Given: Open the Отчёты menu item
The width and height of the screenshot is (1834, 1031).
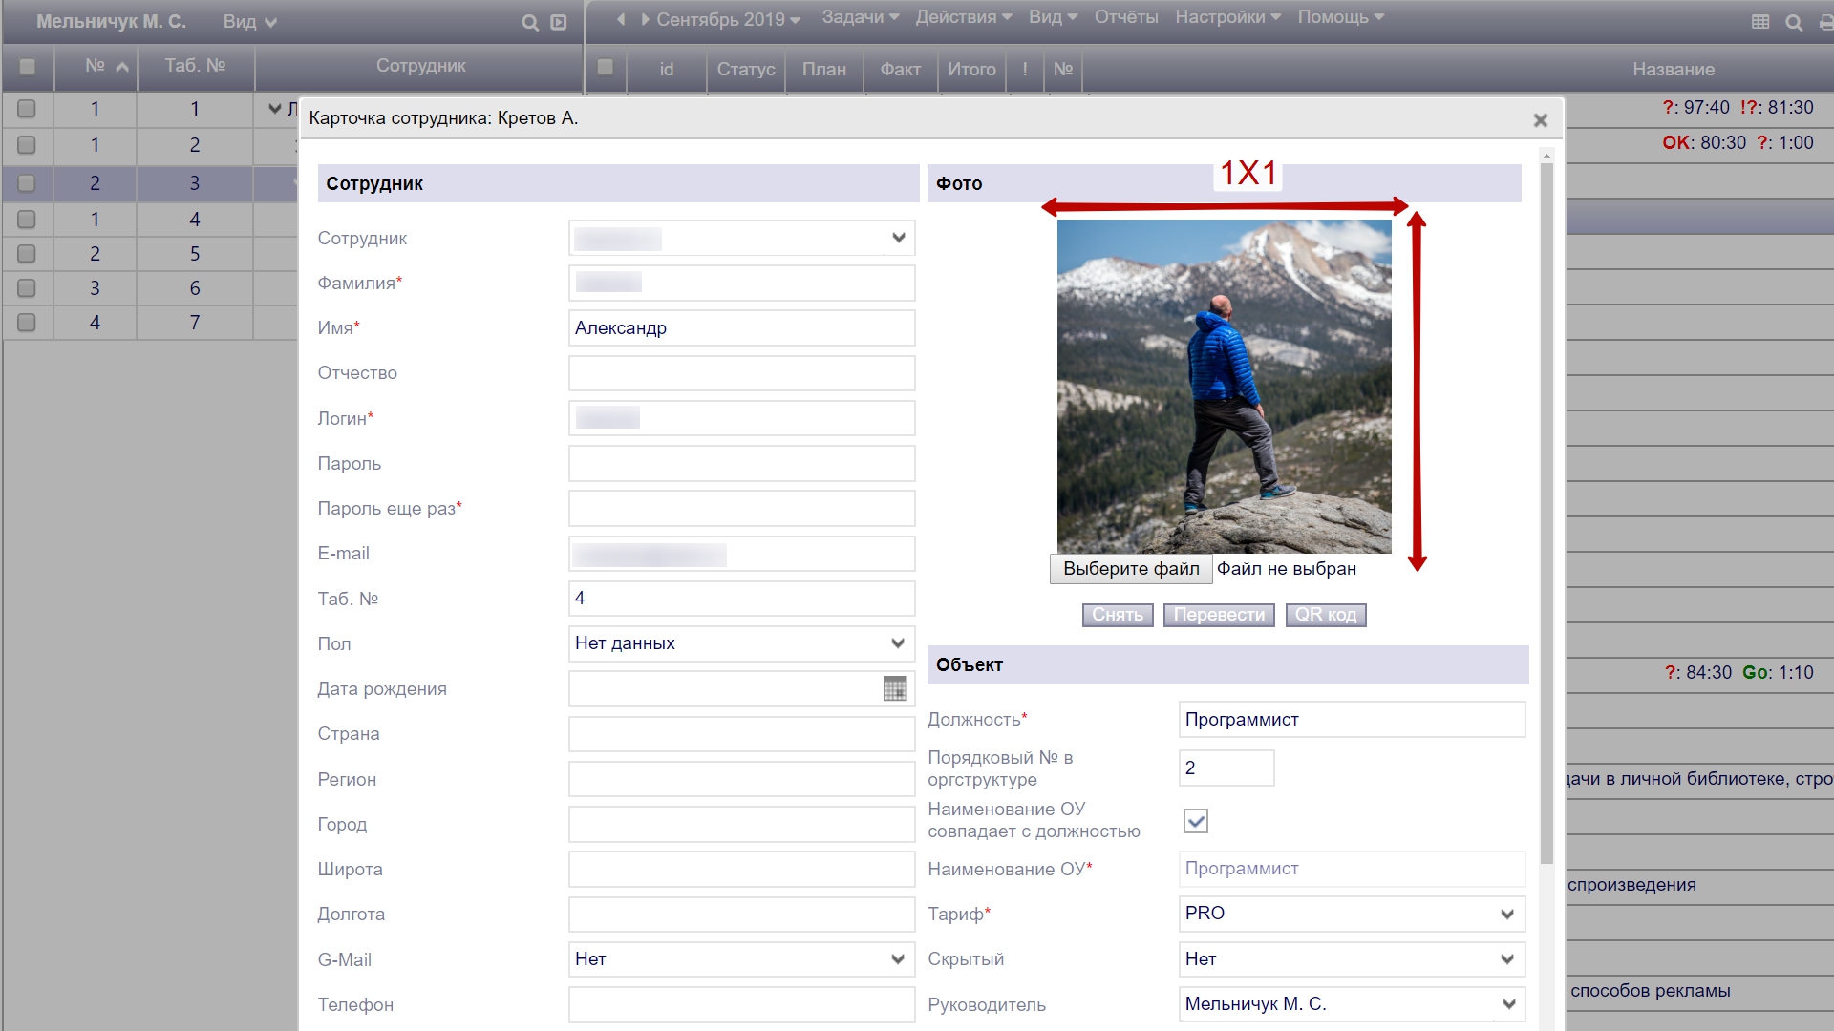Looking at the screenshot, I should tap(1125, 17).
